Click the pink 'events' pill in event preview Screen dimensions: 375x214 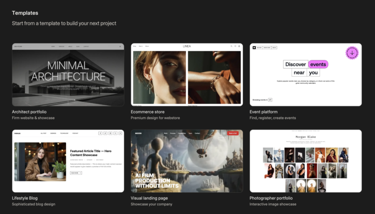[x=318, y=64]
